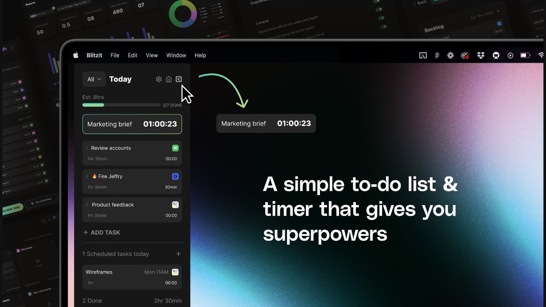This screenshot has width=546, height=307.
Task: Go to home via the house icon
Action: (x=169, y=79)
